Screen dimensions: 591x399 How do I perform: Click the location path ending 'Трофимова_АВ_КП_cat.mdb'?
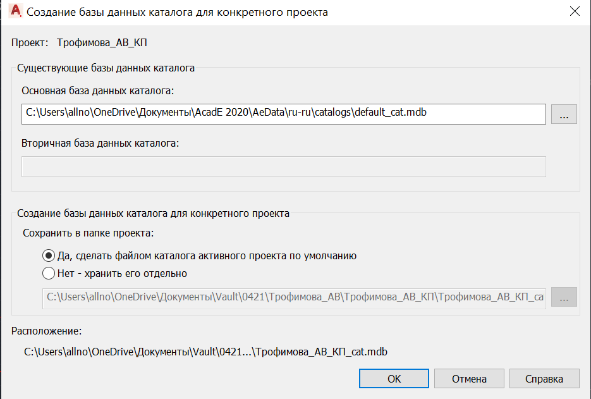(206, 352)
